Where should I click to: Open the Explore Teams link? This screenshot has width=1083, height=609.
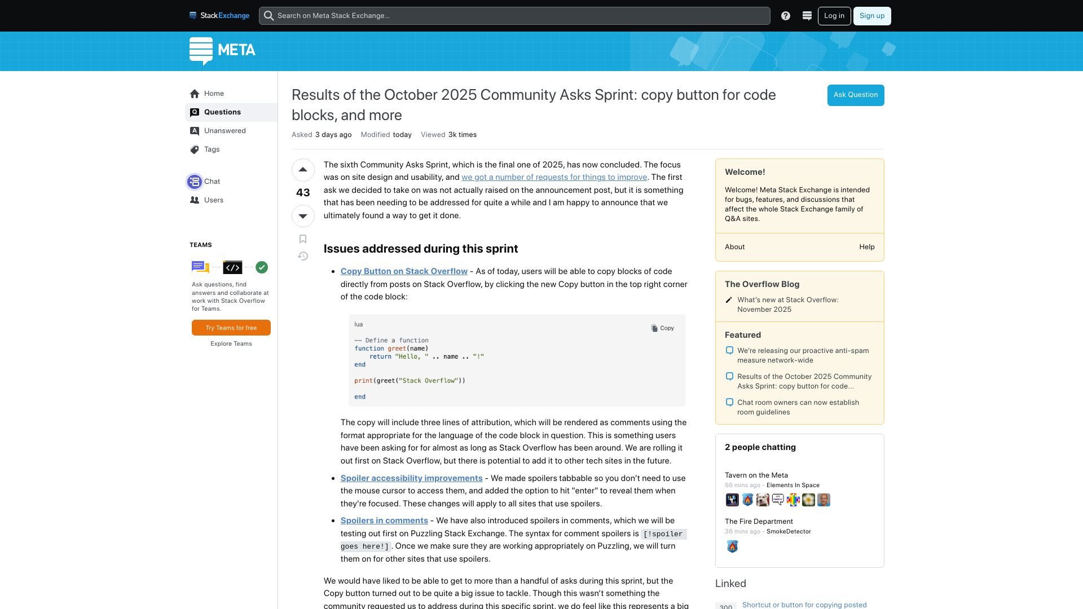(x=231, y=344)
